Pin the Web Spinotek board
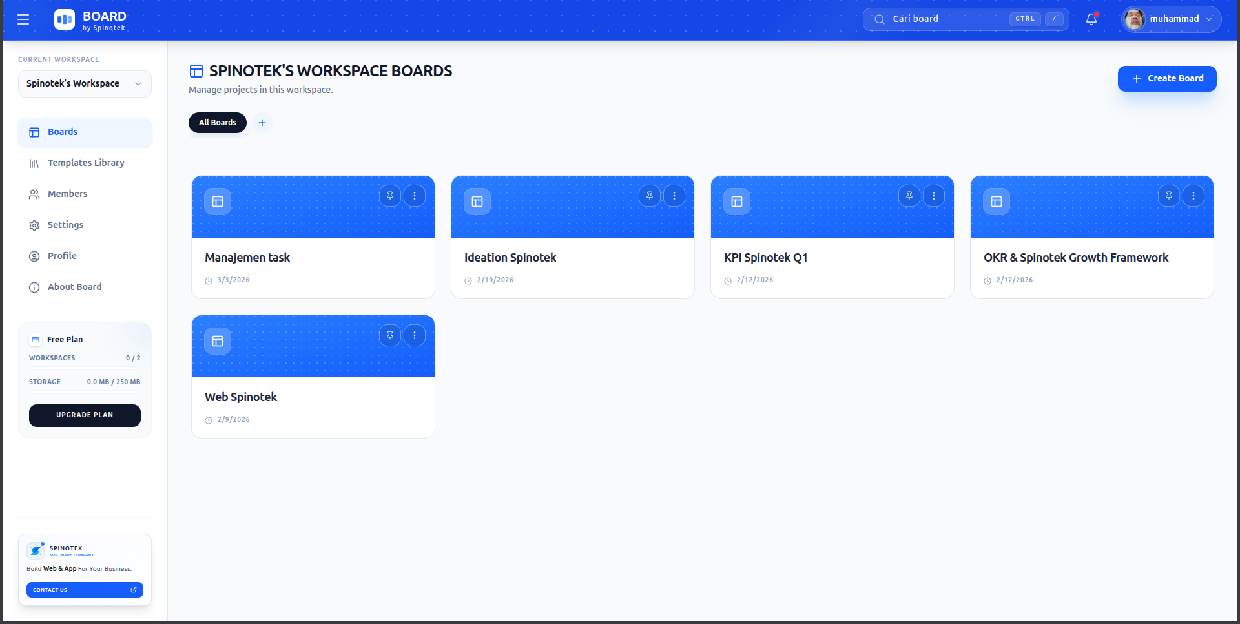The image size is (1240, 624). (x=389, y=335)
